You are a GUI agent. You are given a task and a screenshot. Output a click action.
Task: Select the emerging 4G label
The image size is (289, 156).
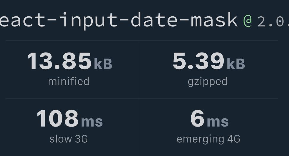click(209, 139)
